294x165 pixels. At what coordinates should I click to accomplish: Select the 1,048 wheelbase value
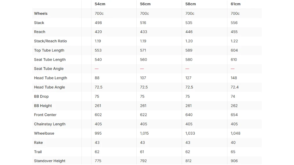pos(235,133)
